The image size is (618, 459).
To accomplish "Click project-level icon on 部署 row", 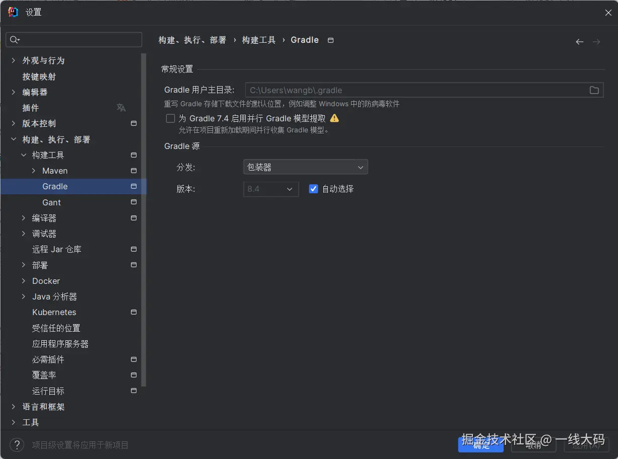I will pyautogui.click(x=133, y=265).
